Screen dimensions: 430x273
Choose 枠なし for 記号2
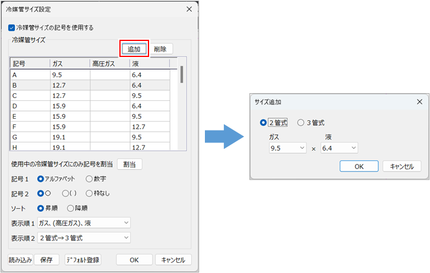point(89,193)
